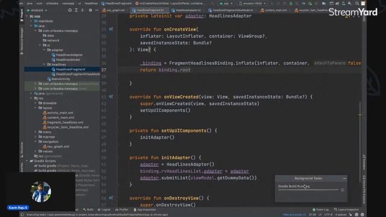Click override gutter icon beside onViewCreated
Image resolution: width=386 pixels, height=217 pixels.
(x=111, y=96)
